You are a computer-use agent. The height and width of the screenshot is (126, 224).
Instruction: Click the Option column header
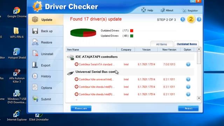point(187,50)
